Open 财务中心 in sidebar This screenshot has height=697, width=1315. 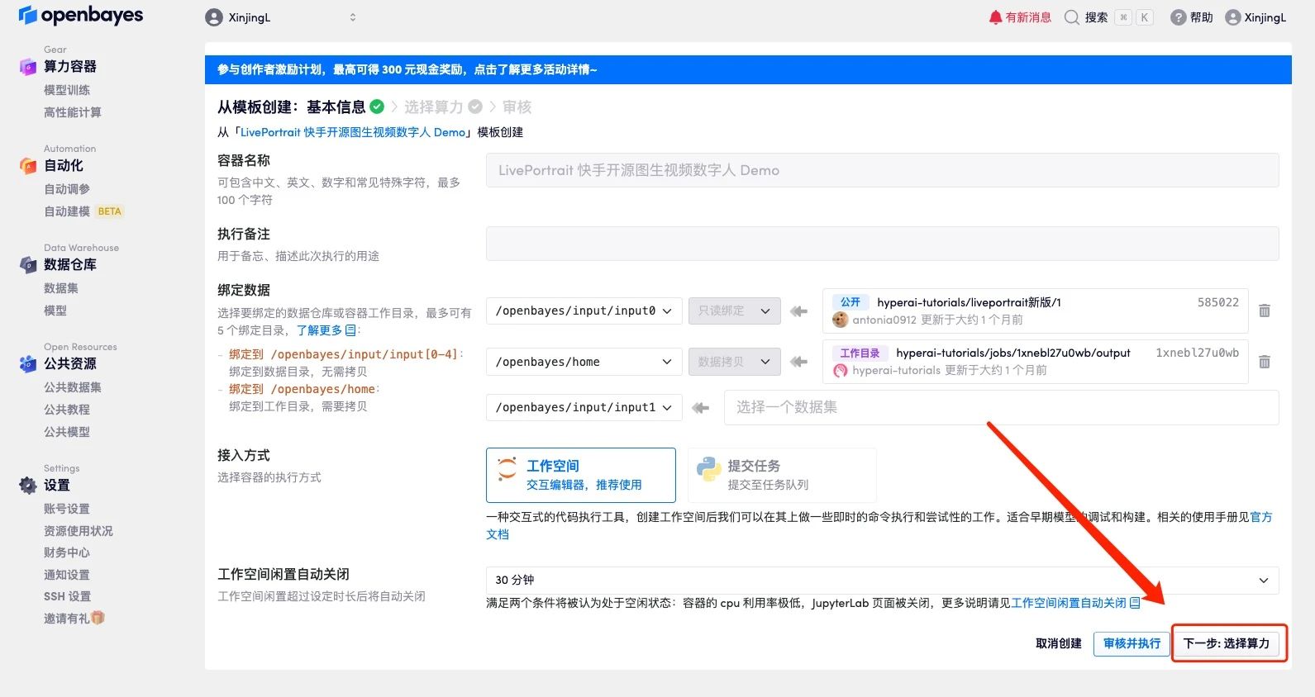pyautogui.click(x=67, y=552)
